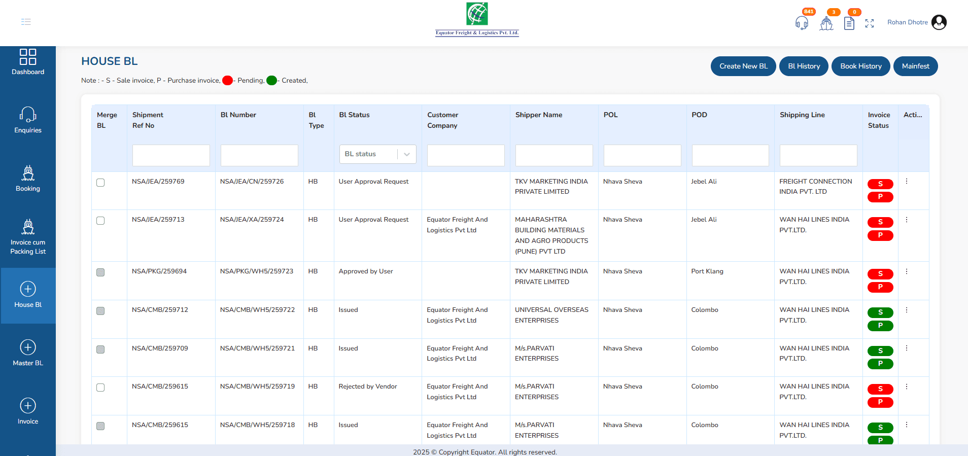
Task: Click the Create New BL button
Action: tap(743, 66)
